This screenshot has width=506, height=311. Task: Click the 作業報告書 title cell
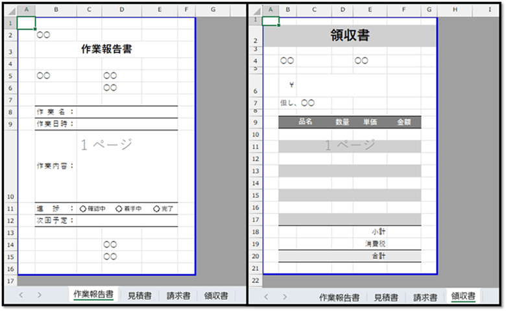pyautogui.click(x=106, y=49)
